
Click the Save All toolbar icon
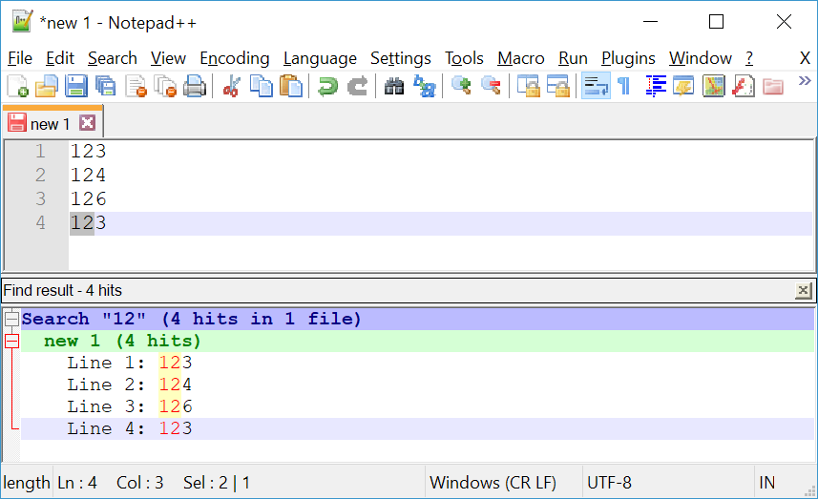106,86
